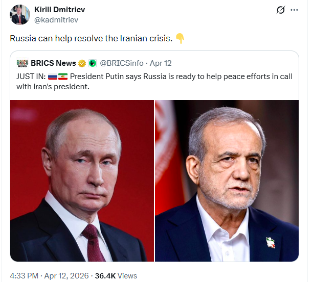
Task: Click the pointing-down hand emoji
Action: (x=180, y=38)
